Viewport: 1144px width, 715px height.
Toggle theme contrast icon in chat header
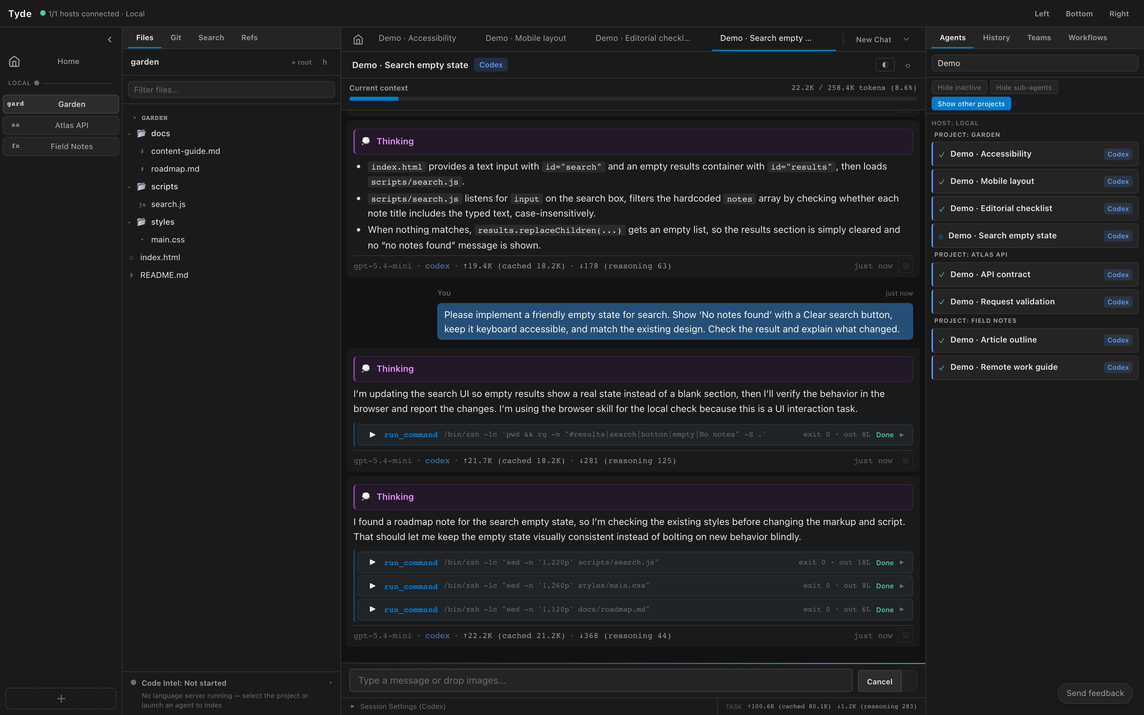[885, 65]
